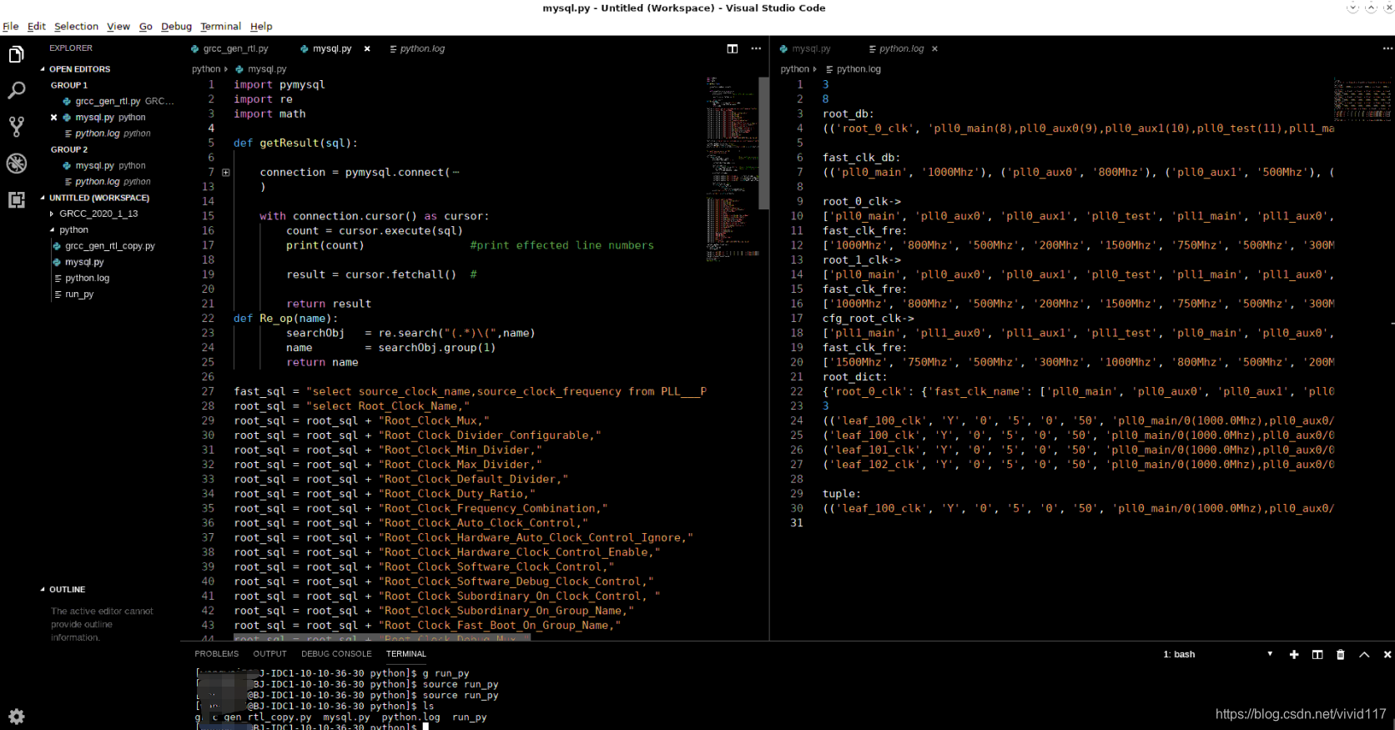Open grcc_gen_rtl_copy.py in the explorer tree
Viewport: 1395px width, 730px height.
(110, 246)
